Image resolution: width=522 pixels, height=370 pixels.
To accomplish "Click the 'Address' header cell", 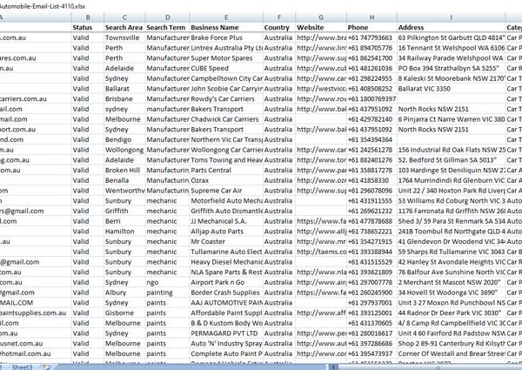I will [452, 28].
